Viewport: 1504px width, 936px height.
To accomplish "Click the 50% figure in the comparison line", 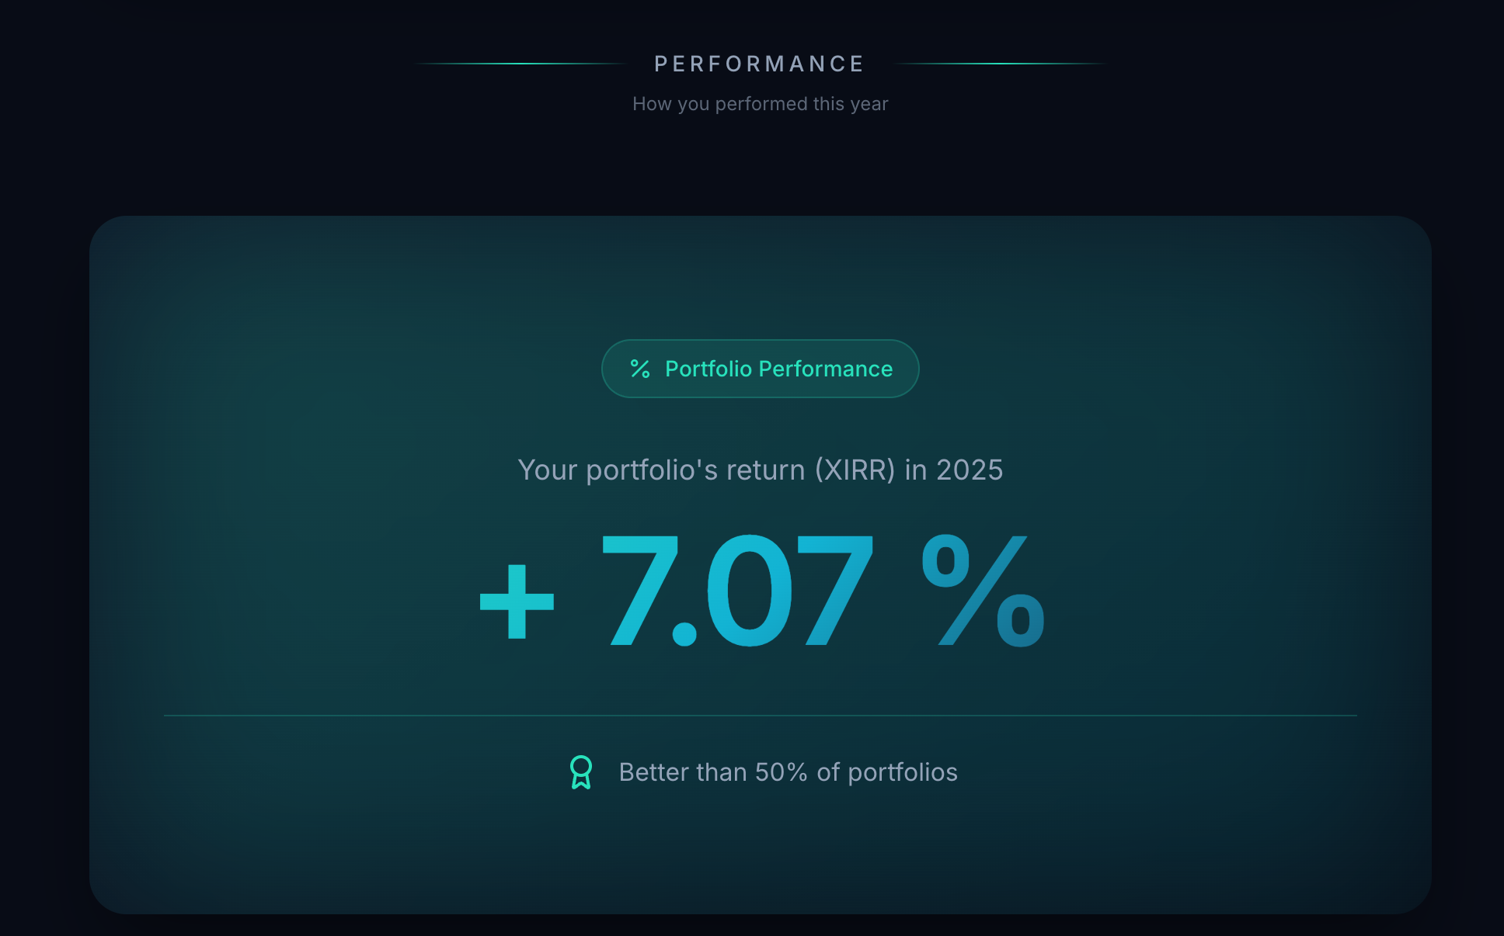I will click(x=782, y=772).
